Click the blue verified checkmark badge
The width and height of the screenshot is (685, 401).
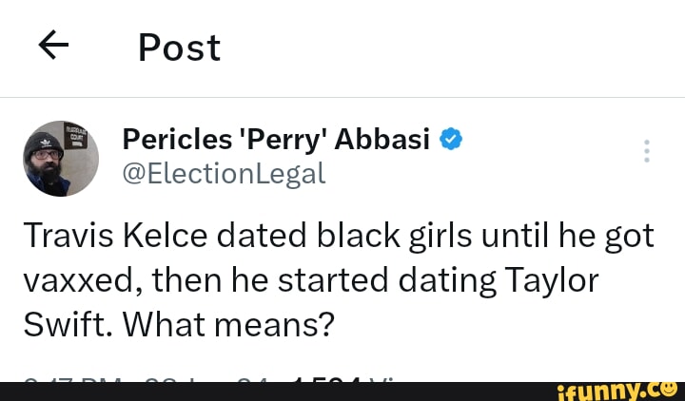click(x=452, y=141)
